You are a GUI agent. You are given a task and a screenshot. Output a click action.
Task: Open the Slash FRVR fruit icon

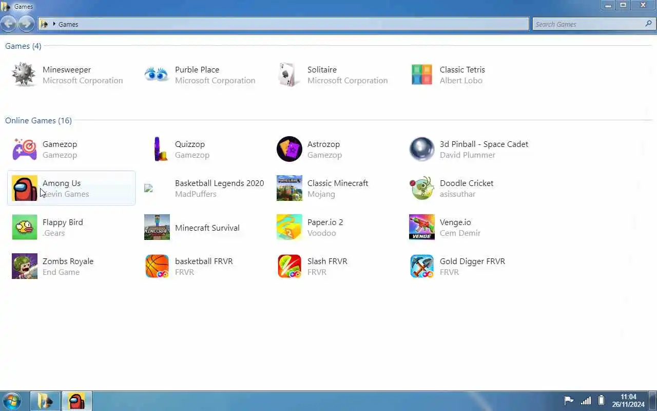coord(289,266)
